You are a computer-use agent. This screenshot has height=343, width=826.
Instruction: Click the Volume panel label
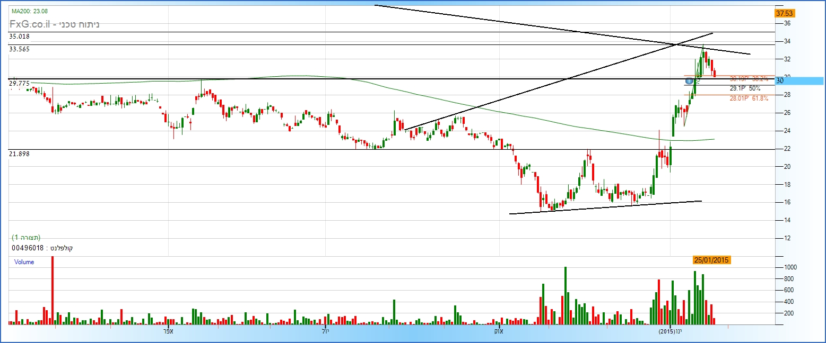24,262
